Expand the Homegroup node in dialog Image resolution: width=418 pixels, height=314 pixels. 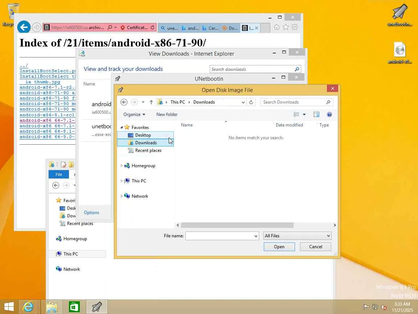(x=122, y=166)
